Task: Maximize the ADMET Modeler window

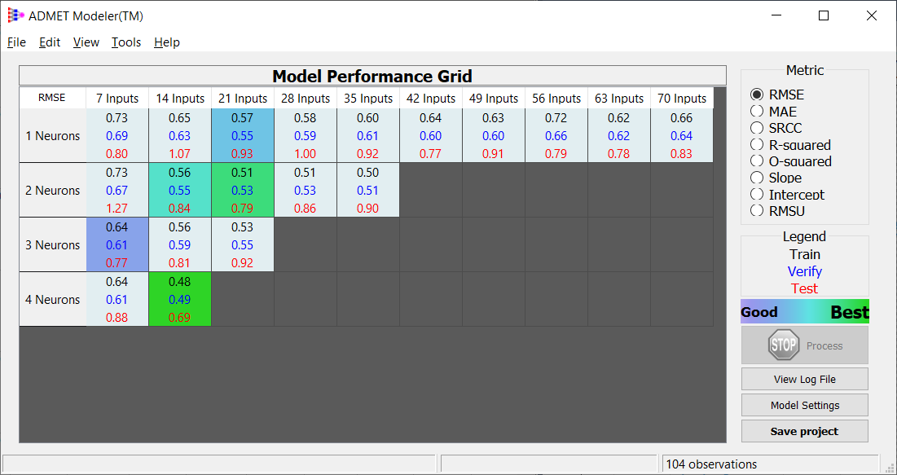Action: tap(824, 15)
